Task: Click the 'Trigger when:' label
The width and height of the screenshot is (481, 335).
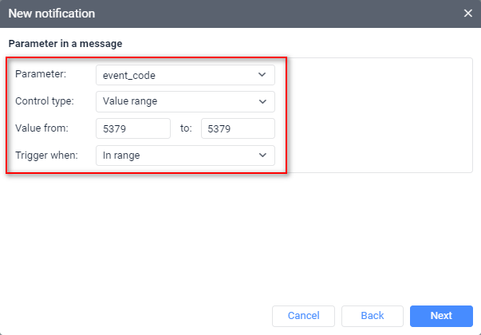Action: pos(46,156)
